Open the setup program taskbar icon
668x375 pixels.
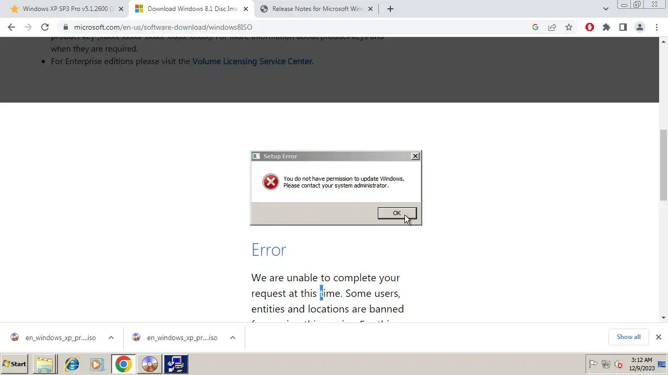coord(176,364)
